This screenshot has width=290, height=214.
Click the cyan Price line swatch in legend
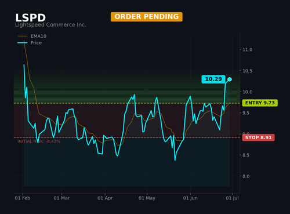pos(22,43)
